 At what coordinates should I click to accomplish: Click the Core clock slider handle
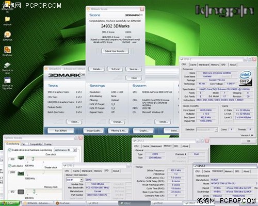(33, 159)
